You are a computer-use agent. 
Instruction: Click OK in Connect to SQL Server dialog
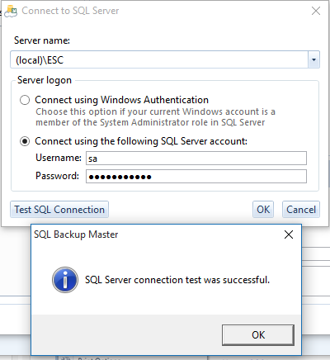(x=263, y=210)
